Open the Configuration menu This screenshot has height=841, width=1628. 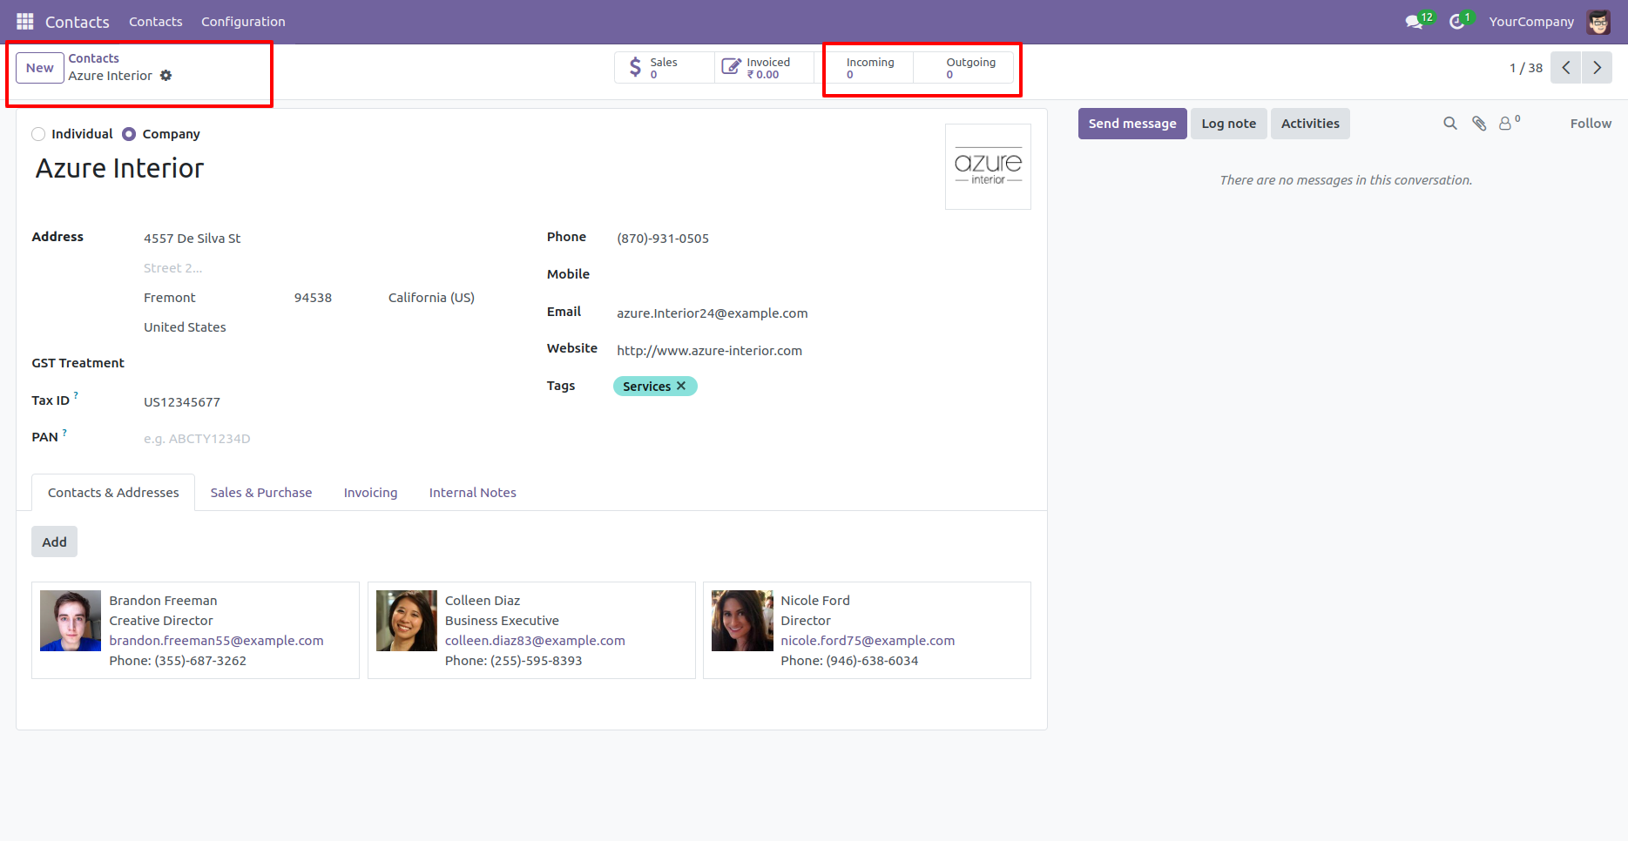click(x=243, y=21)
